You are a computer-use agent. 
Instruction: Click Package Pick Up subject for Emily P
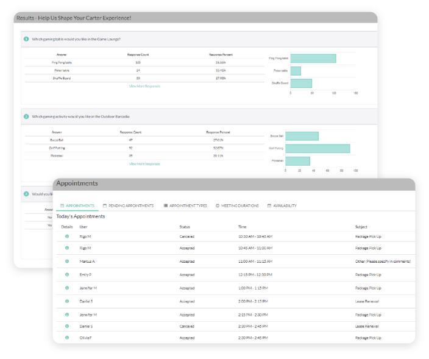click(x=368, y=274)
